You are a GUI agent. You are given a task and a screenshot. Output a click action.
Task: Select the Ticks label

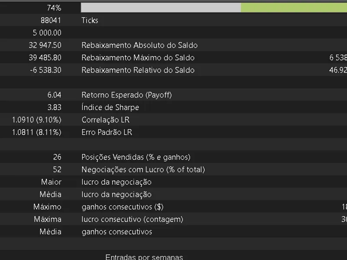[x=90, y=20]
